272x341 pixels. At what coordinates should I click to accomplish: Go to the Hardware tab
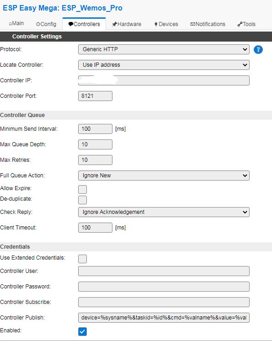pyautogui.click(x=127, y=24)
